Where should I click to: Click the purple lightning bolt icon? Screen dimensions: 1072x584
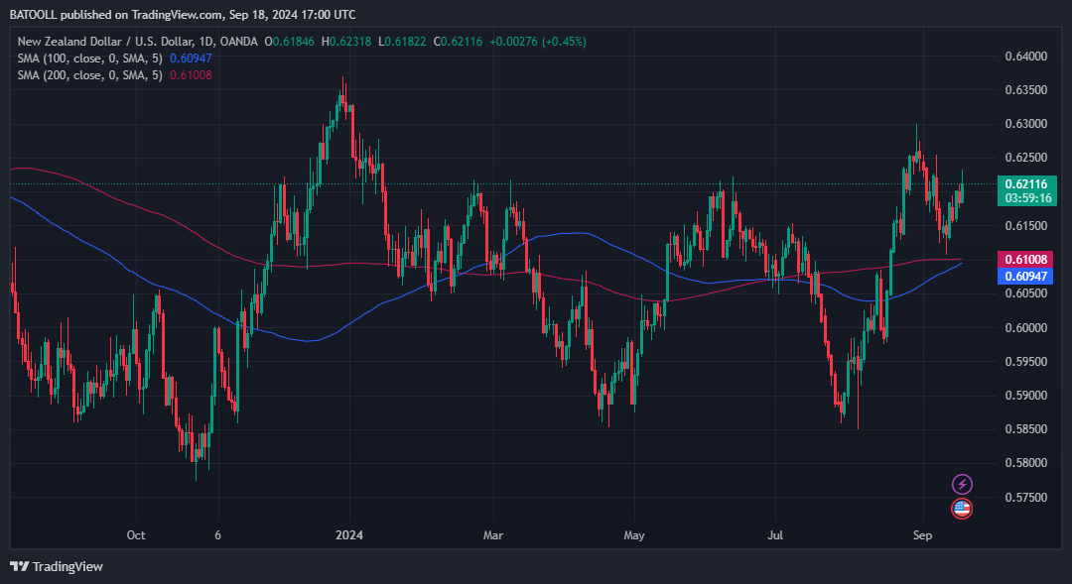[x=962, y=484]
